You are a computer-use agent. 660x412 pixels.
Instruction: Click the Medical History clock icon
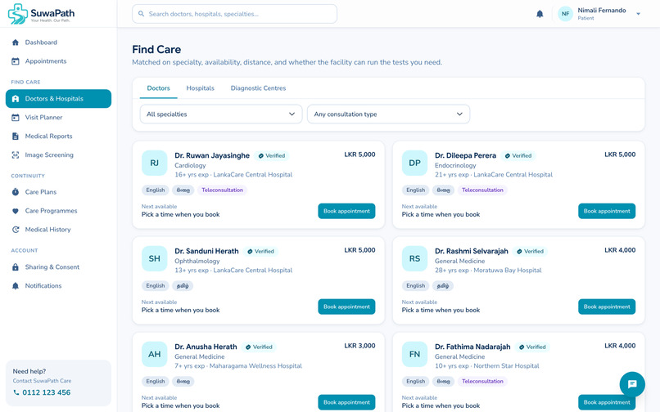tap(16, 230)
